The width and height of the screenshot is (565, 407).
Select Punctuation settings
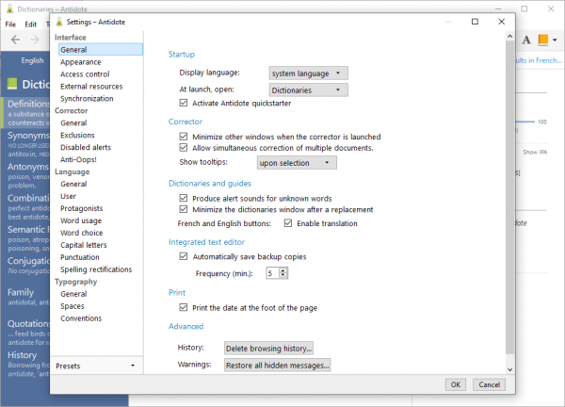80,257
